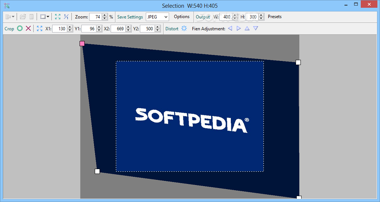Open the Options button

(182, 17)
